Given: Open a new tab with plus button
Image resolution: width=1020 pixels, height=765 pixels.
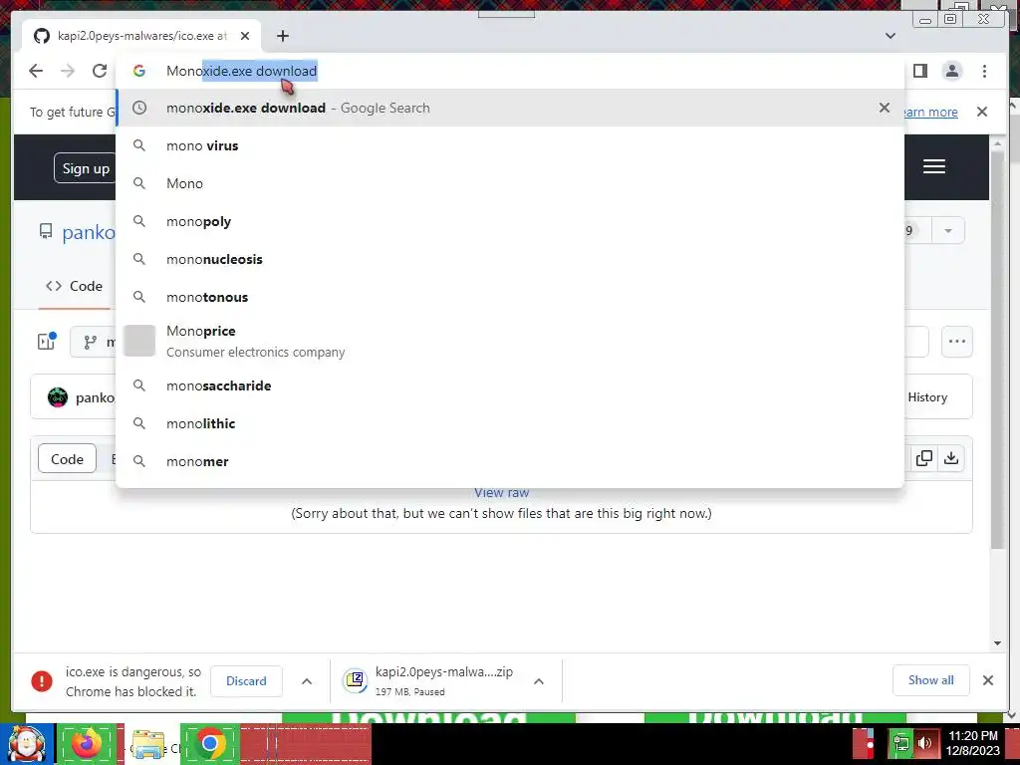Looking at the screenshot, I should pyautogui.click(x=282, y=36).
